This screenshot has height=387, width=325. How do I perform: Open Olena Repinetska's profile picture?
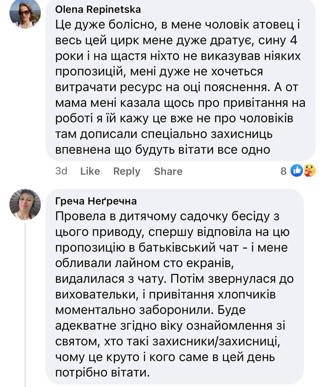click(25, 14)
